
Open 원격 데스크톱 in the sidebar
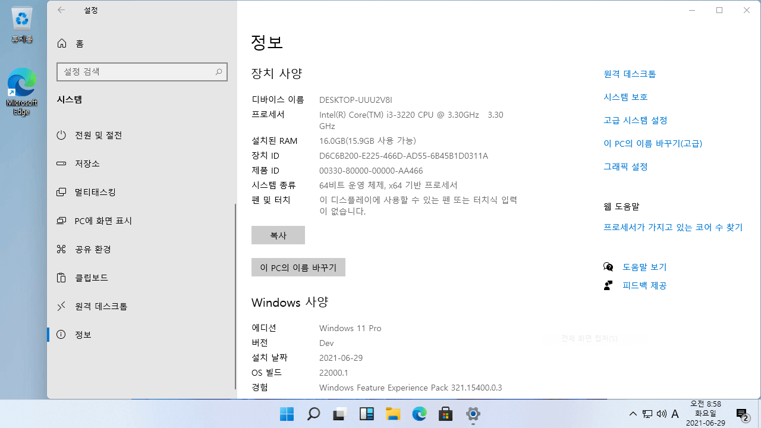141,306
